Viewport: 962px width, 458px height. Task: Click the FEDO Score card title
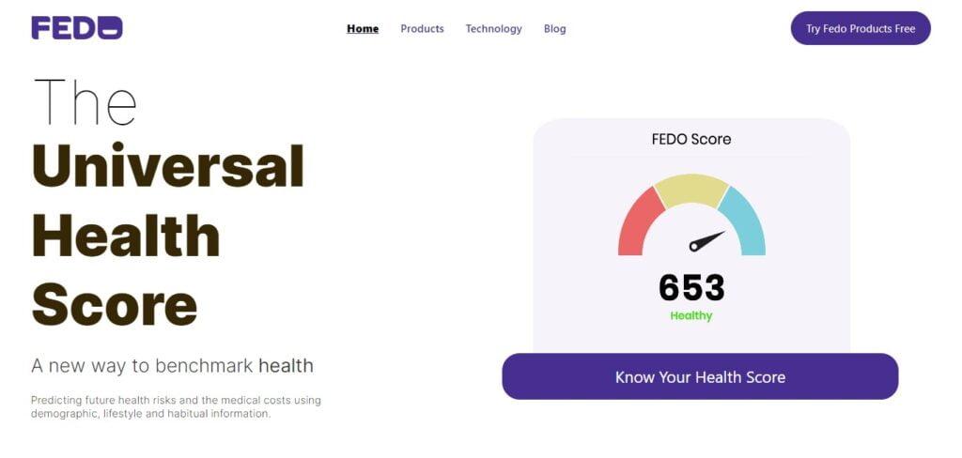tap(691, 139)
